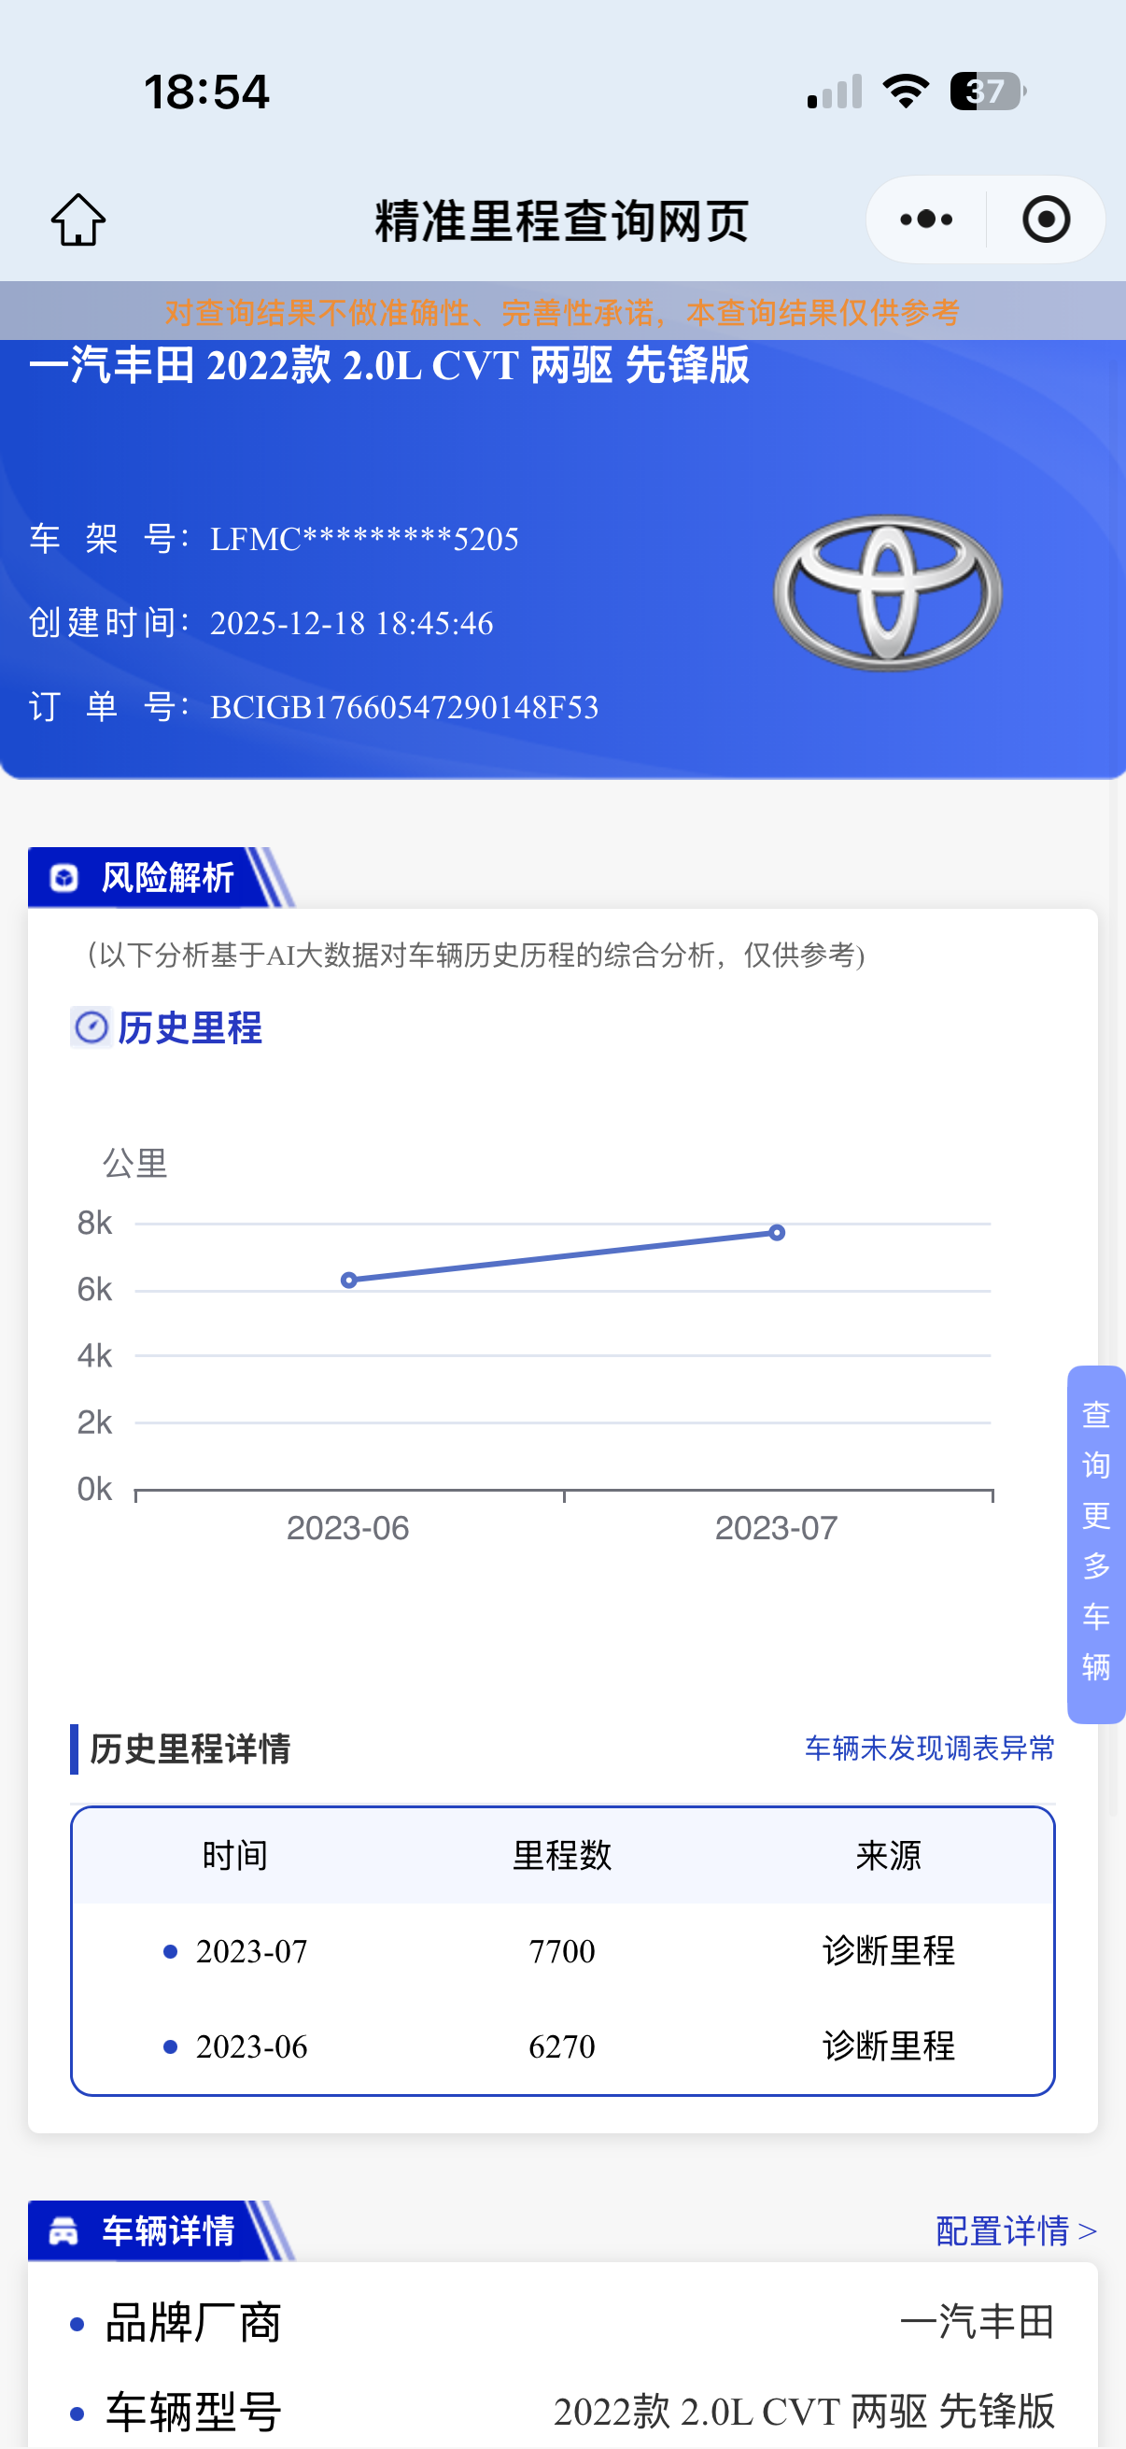Tap the 风险解析 section icon

63,877
